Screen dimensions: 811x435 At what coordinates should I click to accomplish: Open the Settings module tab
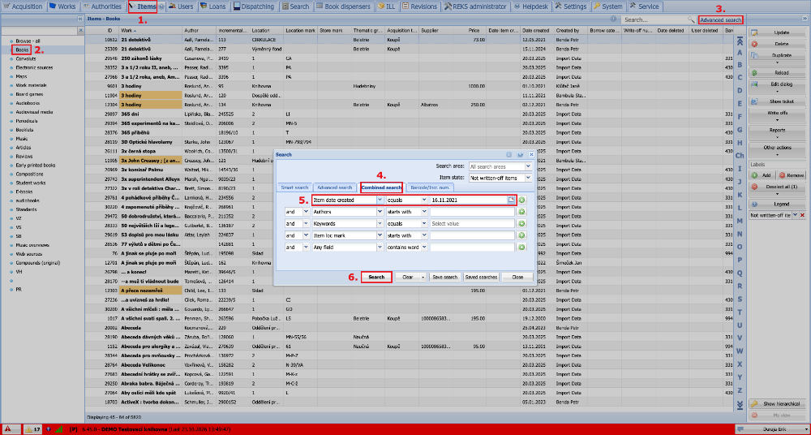click(x=571, y=6)
